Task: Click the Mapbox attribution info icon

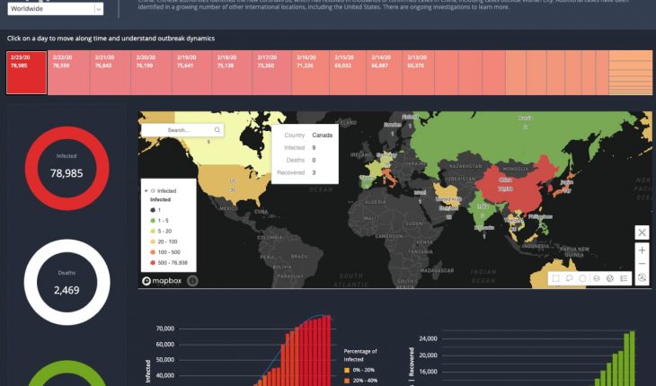Action: (192, 281)
